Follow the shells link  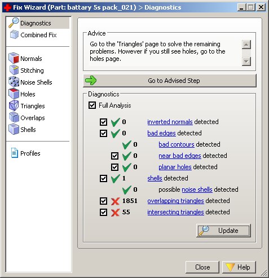coord(155,178)
